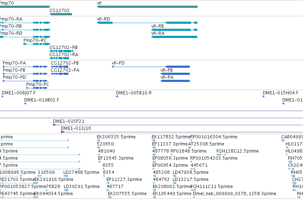Click the Pmp70-PB protein feature
The image size is (303, 199).
point(25,74)
